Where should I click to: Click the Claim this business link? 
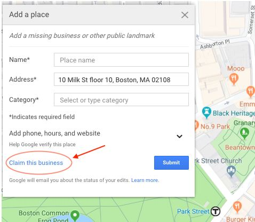coord(36,163)
